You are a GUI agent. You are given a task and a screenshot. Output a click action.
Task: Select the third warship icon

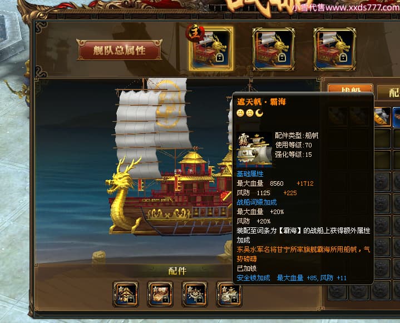click(x=335, y=49)
